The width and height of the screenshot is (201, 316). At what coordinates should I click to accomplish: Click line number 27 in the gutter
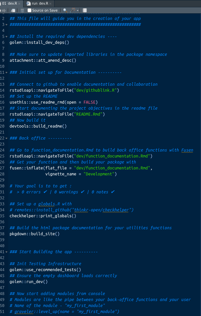pyautogui.click(x=3, y=168)
